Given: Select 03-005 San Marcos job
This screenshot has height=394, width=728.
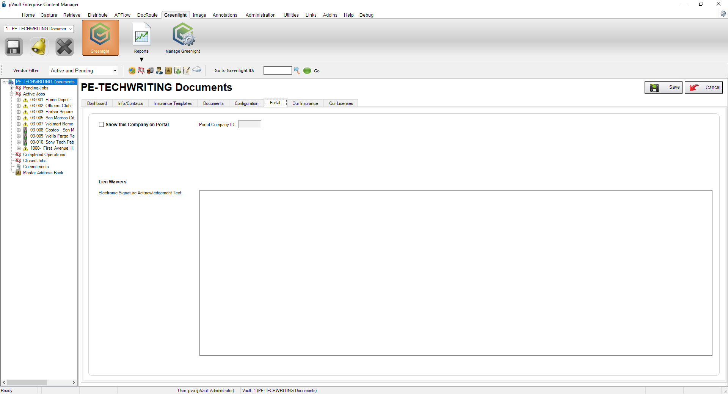Looking at the screenshot, I should [52, 118].
